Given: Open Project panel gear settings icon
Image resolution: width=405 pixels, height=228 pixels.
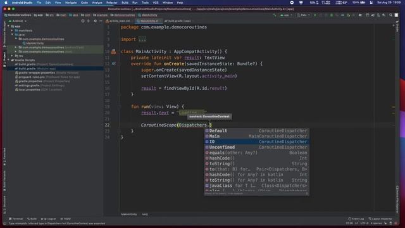Looking at the screenshot, I should click(x=95, y=21).
